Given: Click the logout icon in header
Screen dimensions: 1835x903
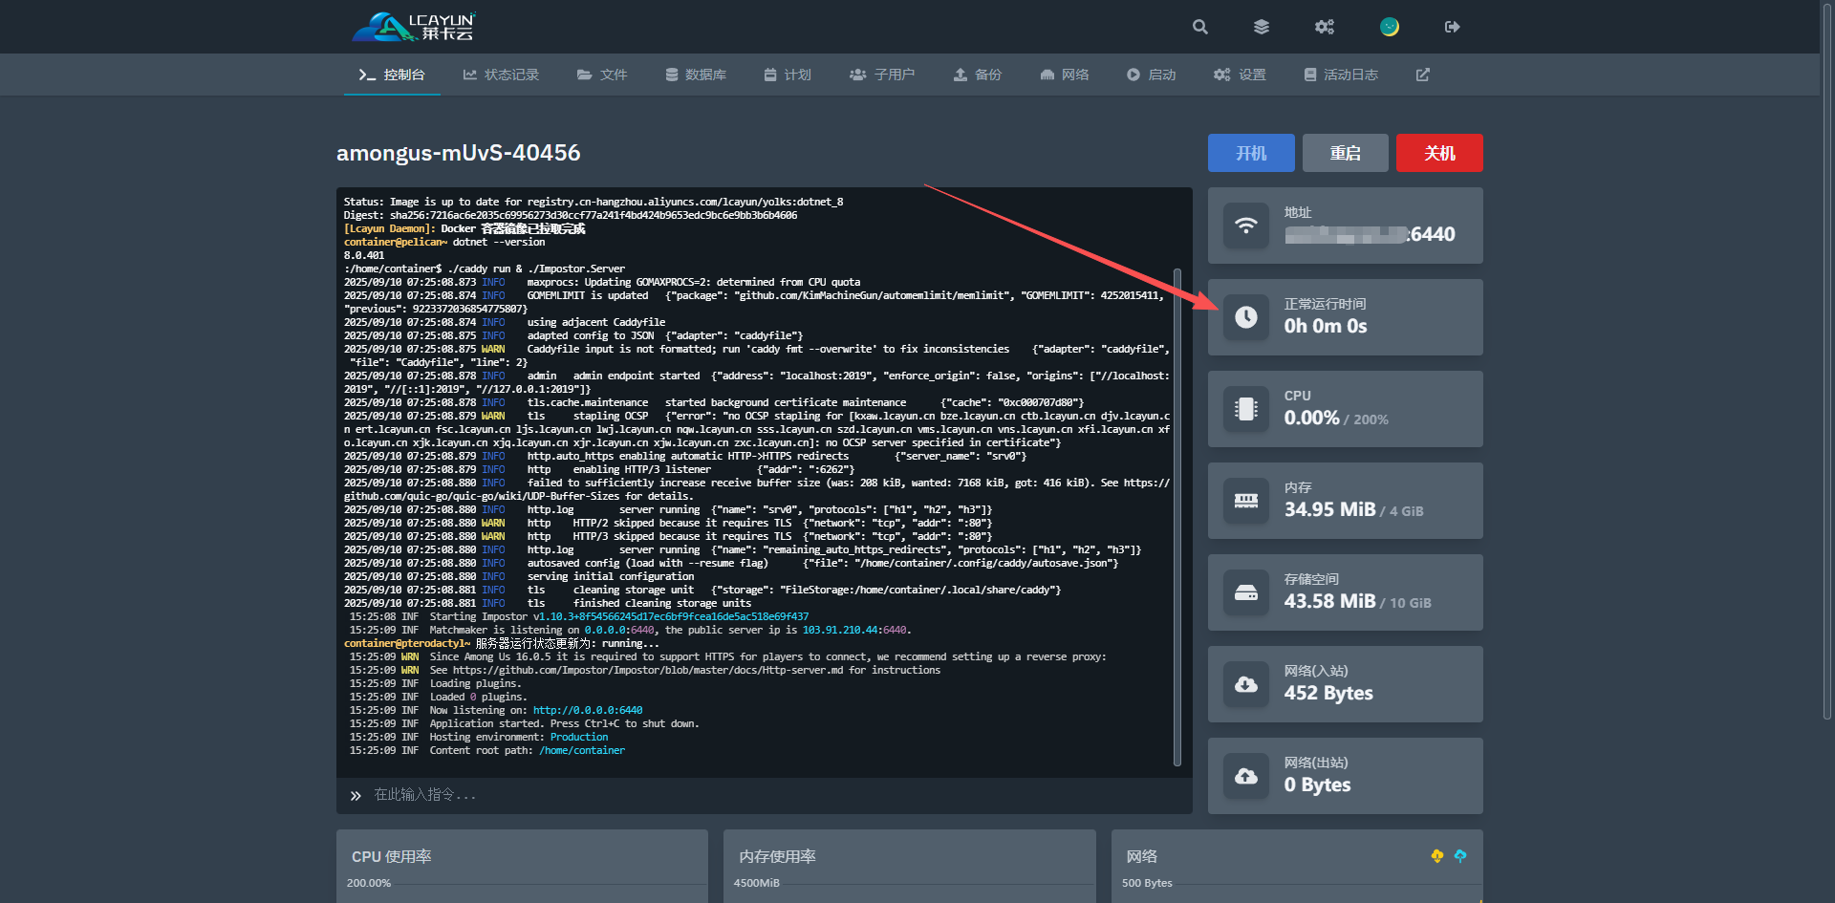Looking at the screenshot, I should 1452,27.
